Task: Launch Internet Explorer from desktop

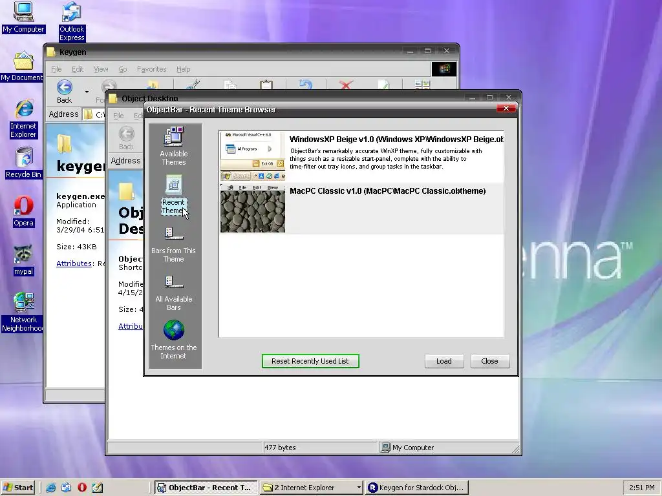Action: [x=24, y=119]
